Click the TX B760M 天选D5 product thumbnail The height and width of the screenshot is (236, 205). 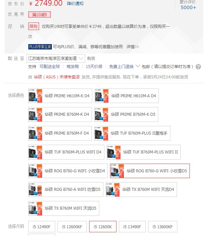tap(35, 208)
